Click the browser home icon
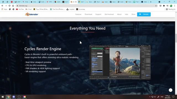Viewport: 177px width, 99px height. (x=13, y=6)
